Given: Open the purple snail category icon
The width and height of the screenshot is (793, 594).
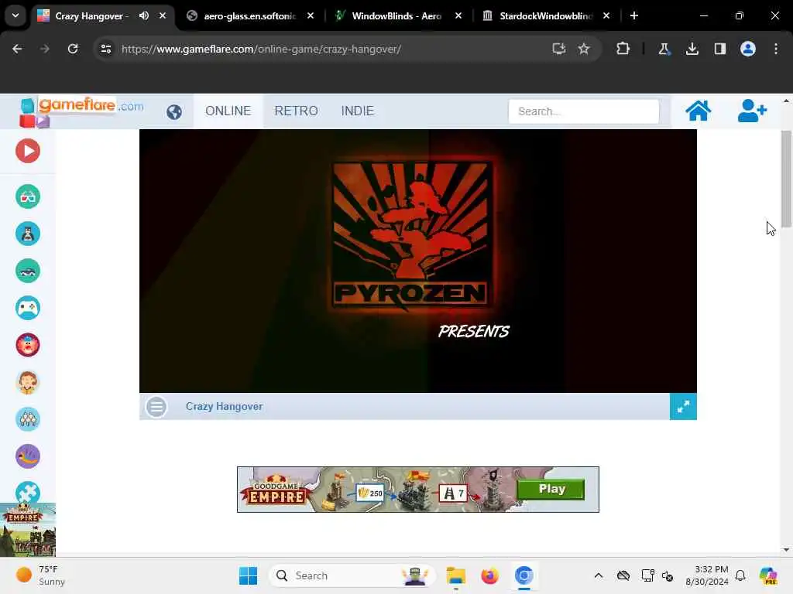Looking at the screenshot, I should point(28,456).
